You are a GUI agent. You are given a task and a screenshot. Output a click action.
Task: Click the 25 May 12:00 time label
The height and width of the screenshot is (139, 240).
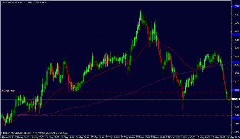[x=143, y=137]
